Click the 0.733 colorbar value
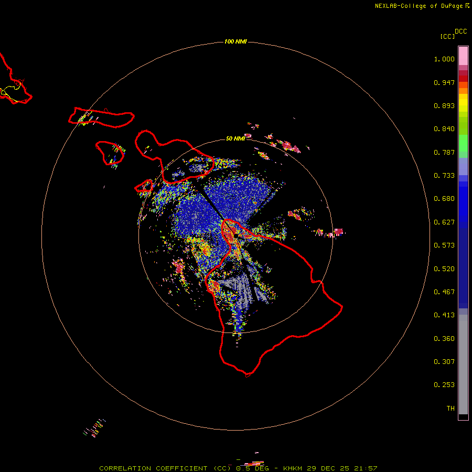Screen dimensions: 472x472 pyautogui.click(x=444, y=176)
